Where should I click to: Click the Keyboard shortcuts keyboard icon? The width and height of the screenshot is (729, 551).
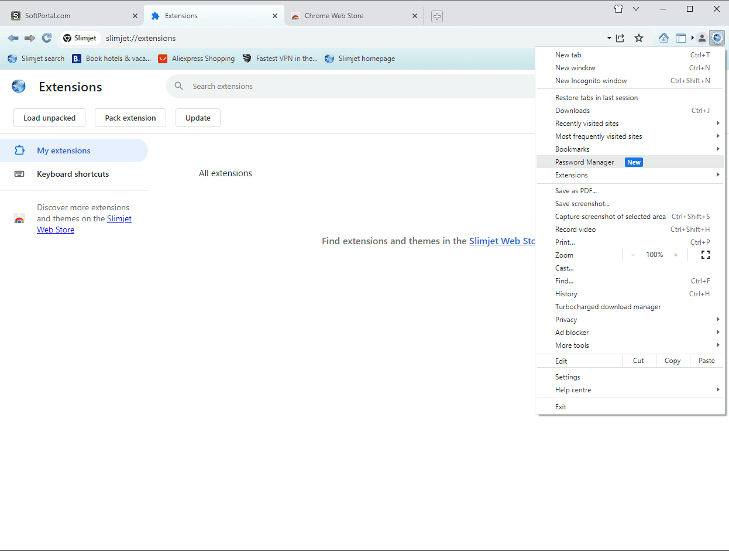(x=19, y=174)
